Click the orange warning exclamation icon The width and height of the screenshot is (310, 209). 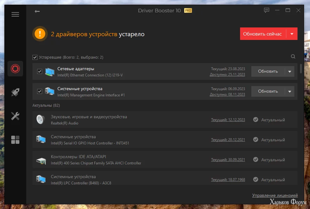(x=40, y=34)
